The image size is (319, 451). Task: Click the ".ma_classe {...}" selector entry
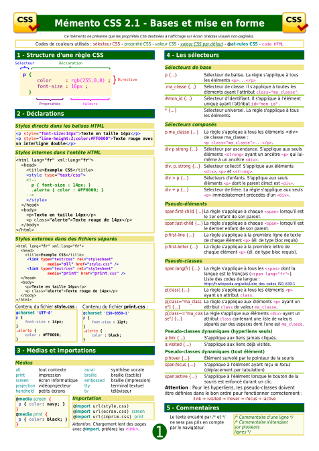tap(180, 86)
